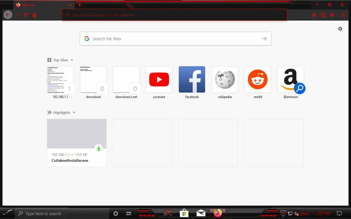
Task: Open the Reddit top site
Action: pos(258,82)
